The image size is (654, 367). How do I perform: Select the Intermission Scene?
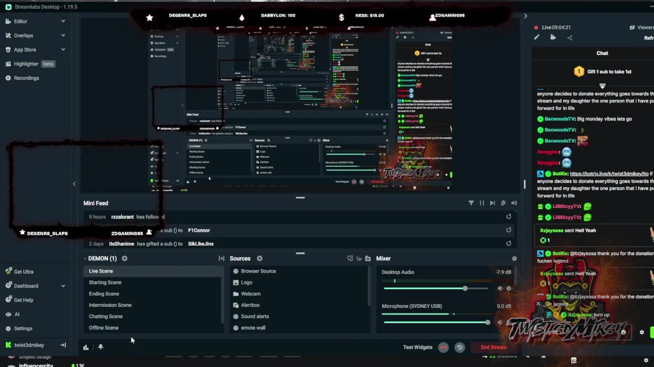[x=153, y=305]
